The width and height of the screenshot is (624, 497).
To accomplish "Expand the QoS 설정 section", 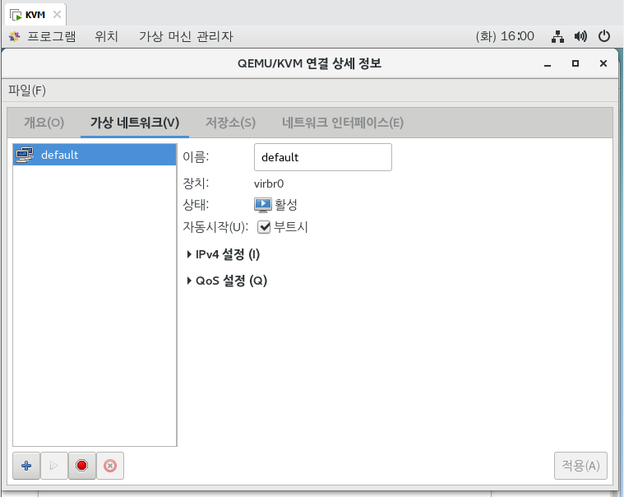I will point(227,281).
